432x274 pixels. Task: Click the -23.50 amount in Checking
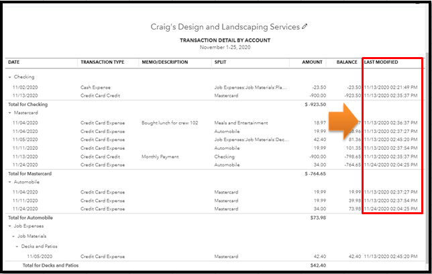click(x=319, y=87)
